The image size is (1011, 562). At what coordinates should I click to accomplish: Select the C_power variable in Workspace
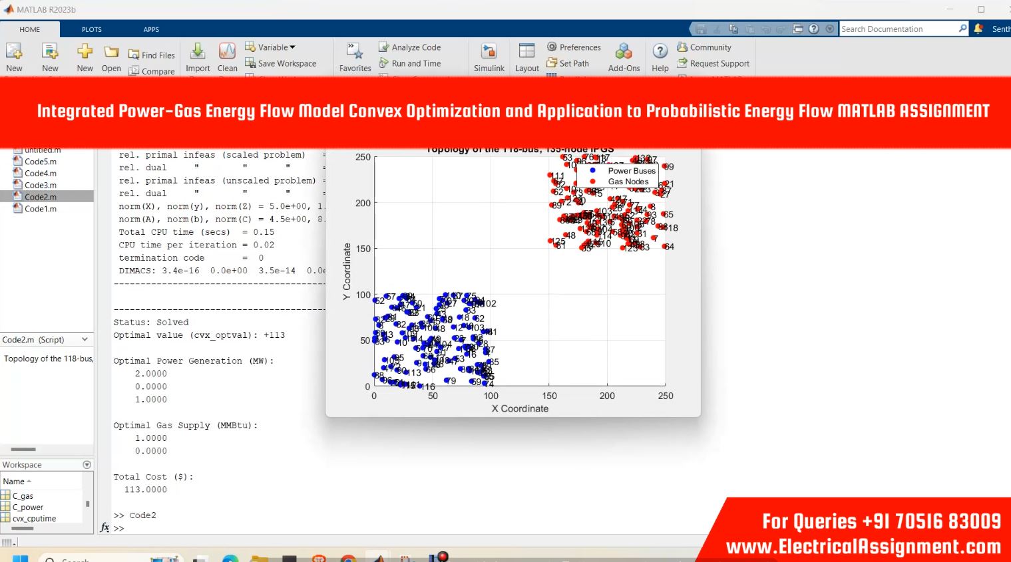[x=27, y=507]
